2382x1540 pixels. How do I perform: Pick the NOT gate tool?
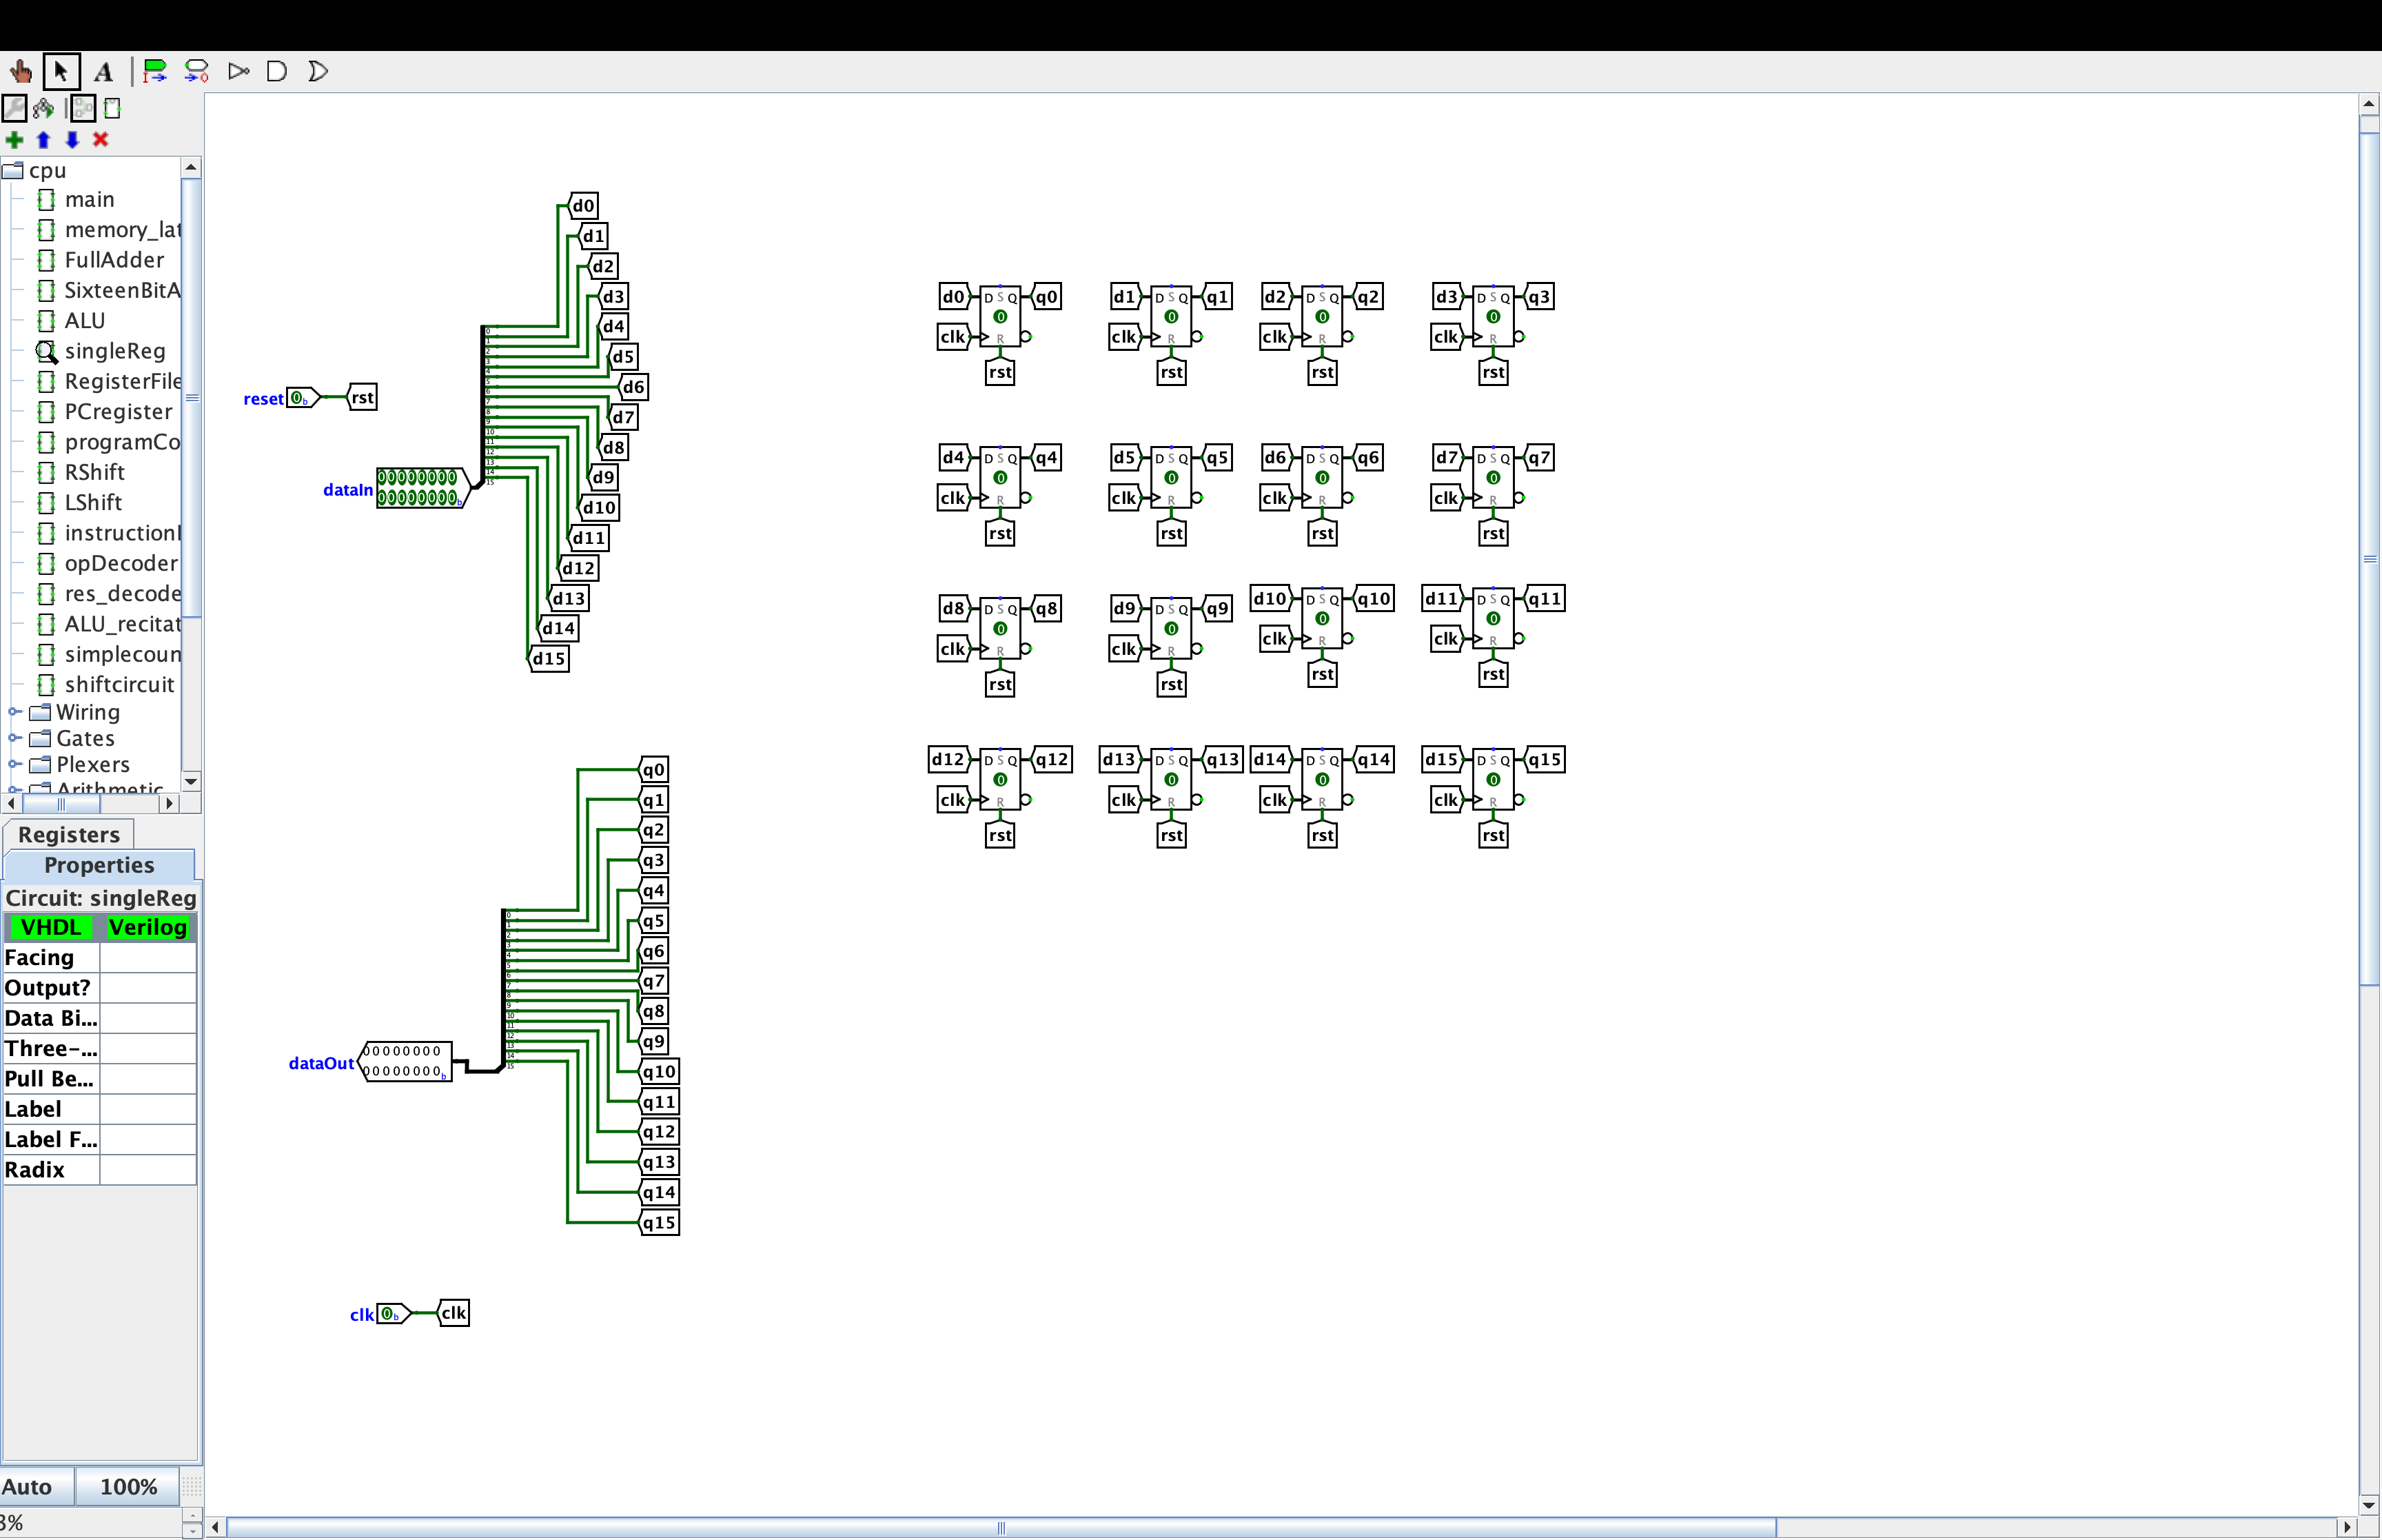coord(238,71)
